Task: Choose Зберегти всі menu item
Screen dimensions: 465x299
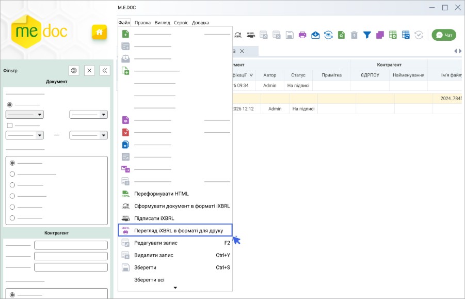Action: pos(175,280)
